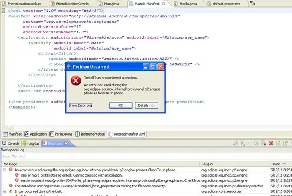Click the Delete Log icon with black X

point(264,143)
